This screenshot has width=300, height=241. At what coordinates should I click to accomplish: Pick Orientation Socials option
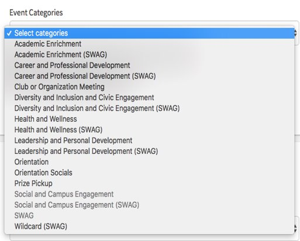pos(149,173)
